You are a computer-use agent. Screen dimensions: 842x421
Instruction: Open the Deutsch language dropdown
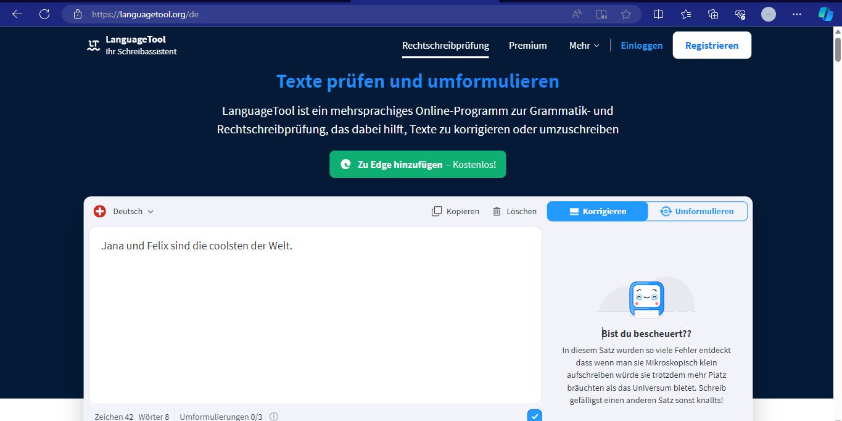coord(133,211)
